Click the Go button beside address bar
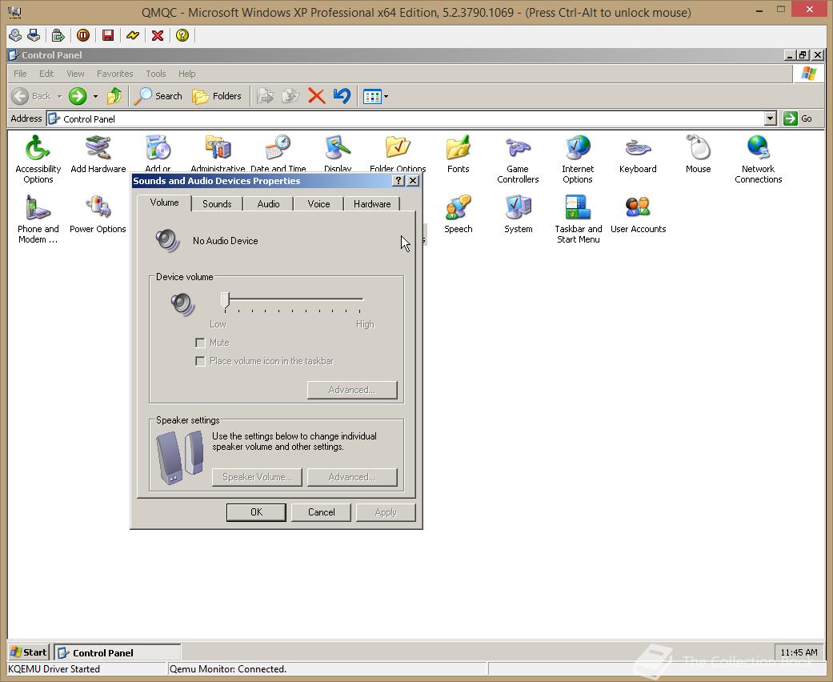833x682 pixels. [798, 118]
